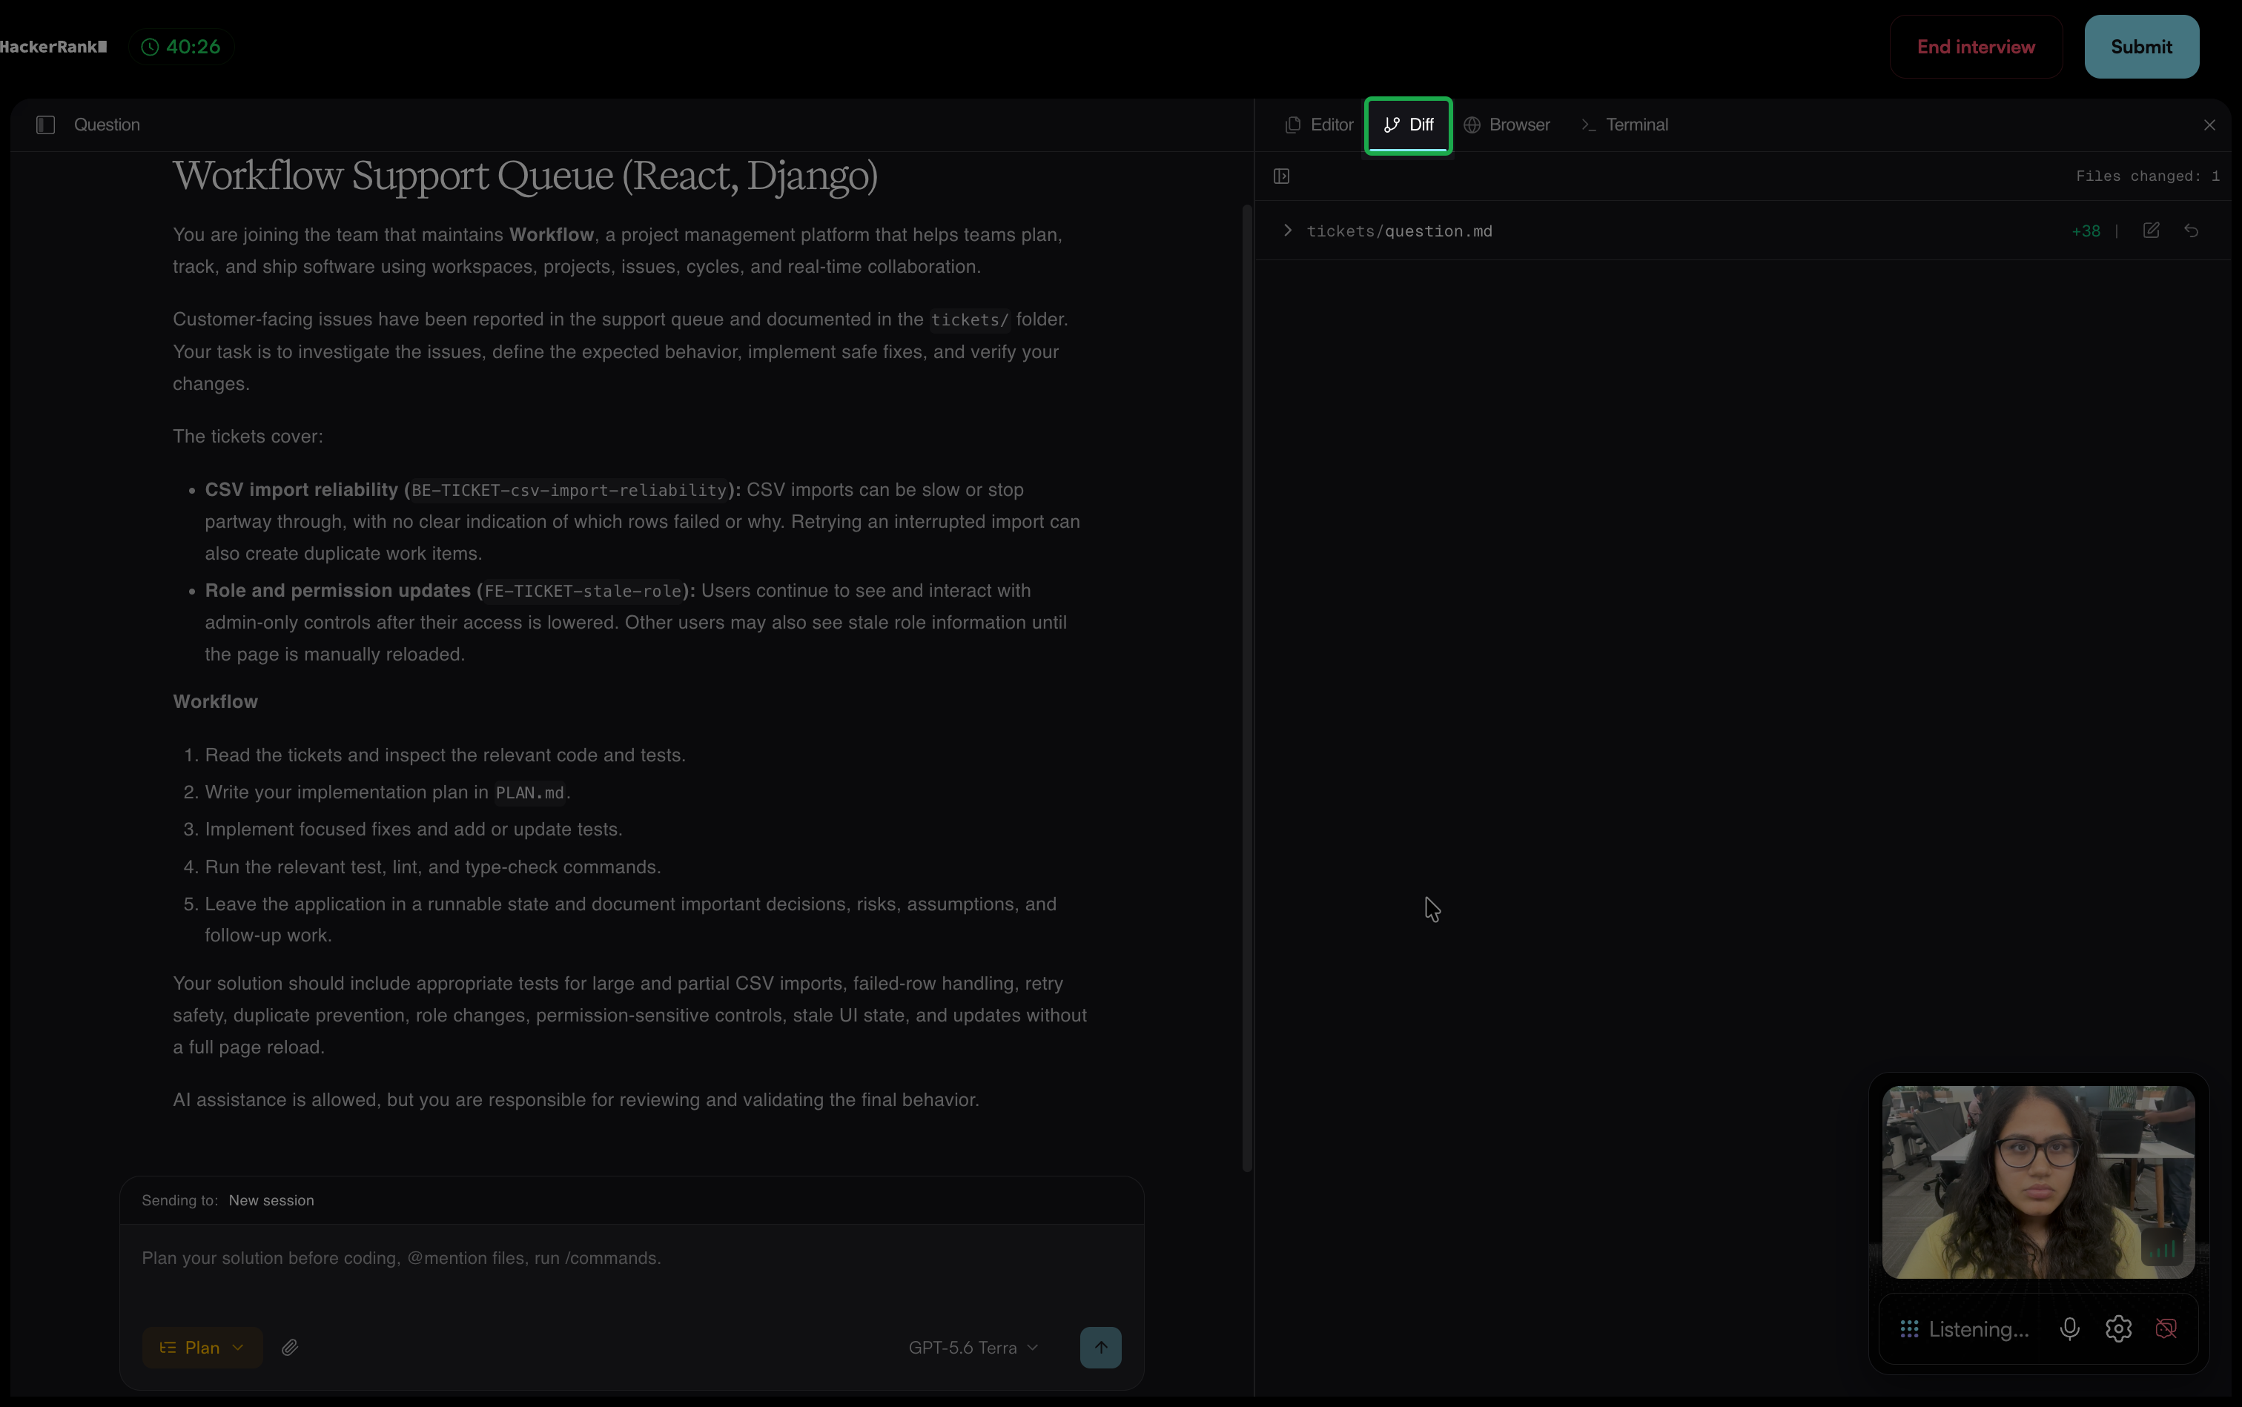Click the +38 added lines count

[x=2086, y=231]
